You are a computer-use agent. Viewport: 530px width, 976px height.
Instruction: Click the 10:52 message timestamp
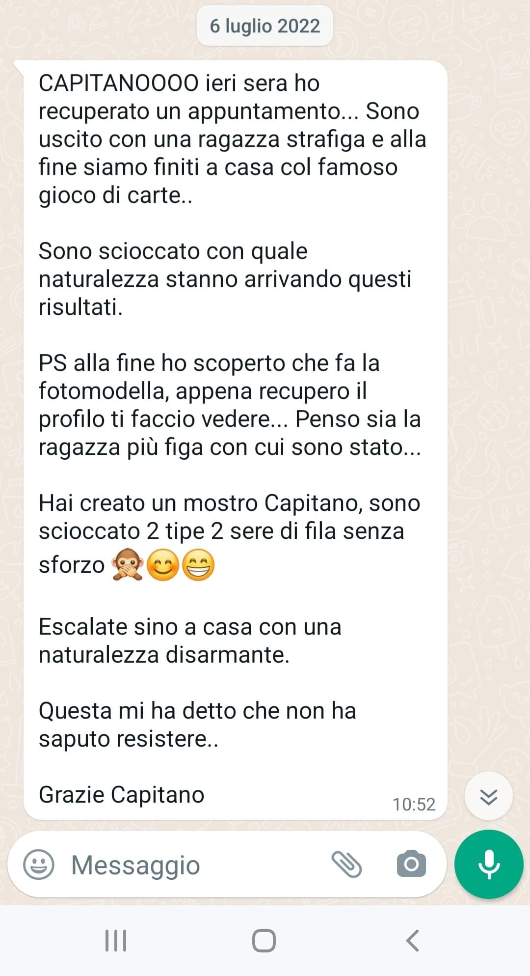414,804
